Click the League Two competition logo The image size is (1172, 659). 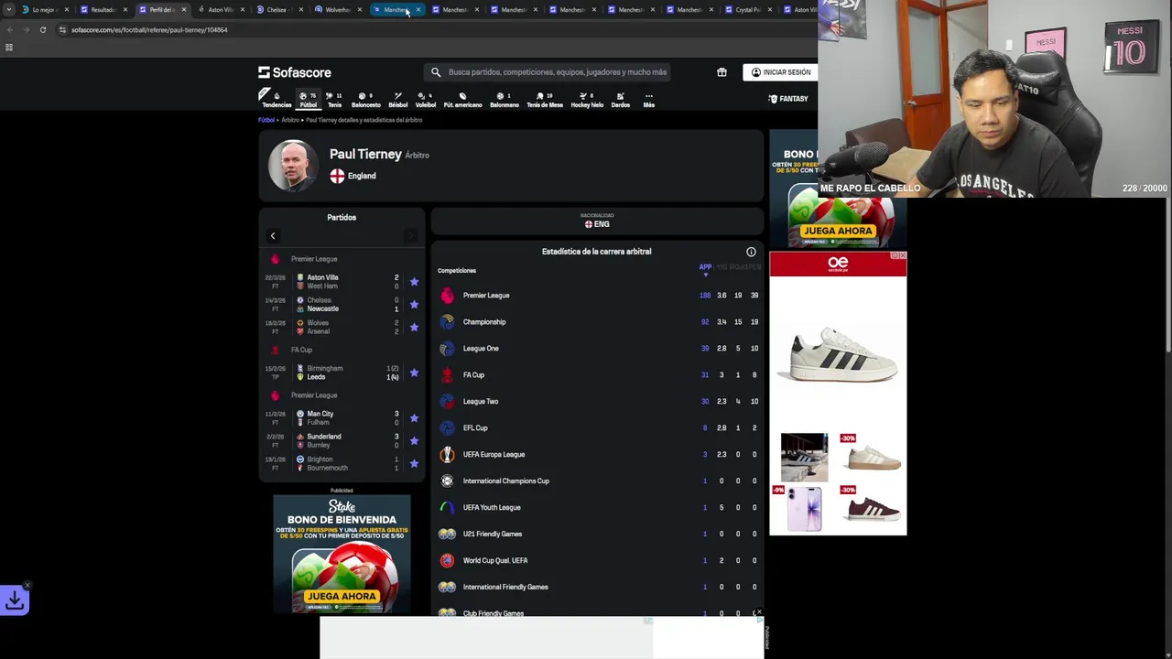(x=447, y=402)
